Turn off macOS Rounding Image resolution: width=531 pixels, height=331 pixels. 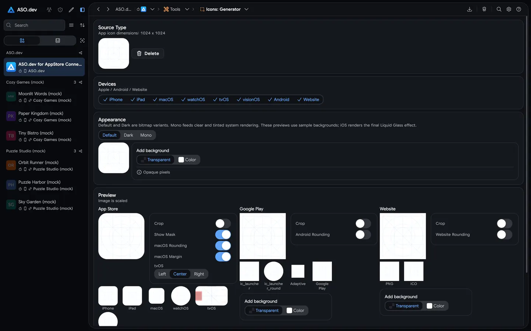click(x=223, y=245)
